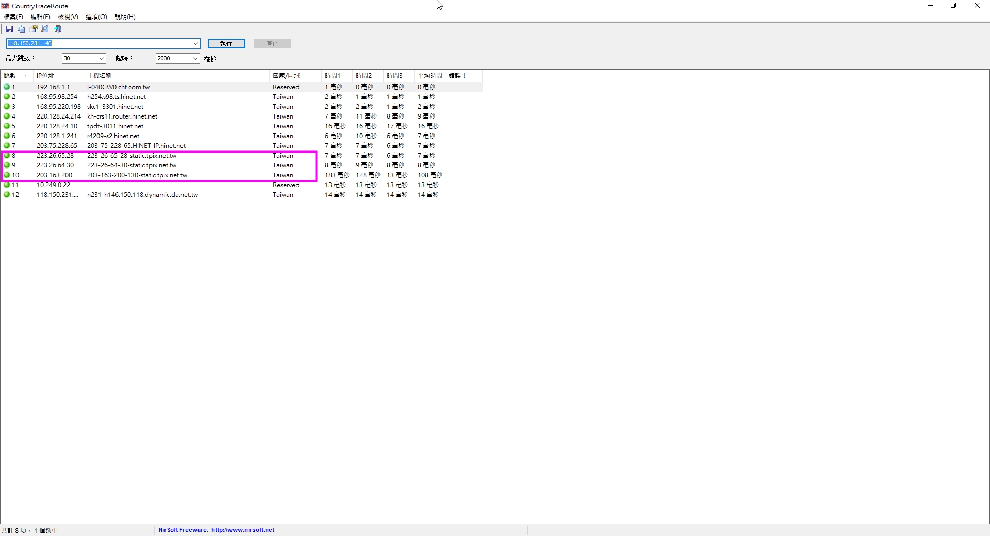990x536 pixels.
Task: Open the 說明(H) menu
Action: pyautogui.click(x=125, y=17)
